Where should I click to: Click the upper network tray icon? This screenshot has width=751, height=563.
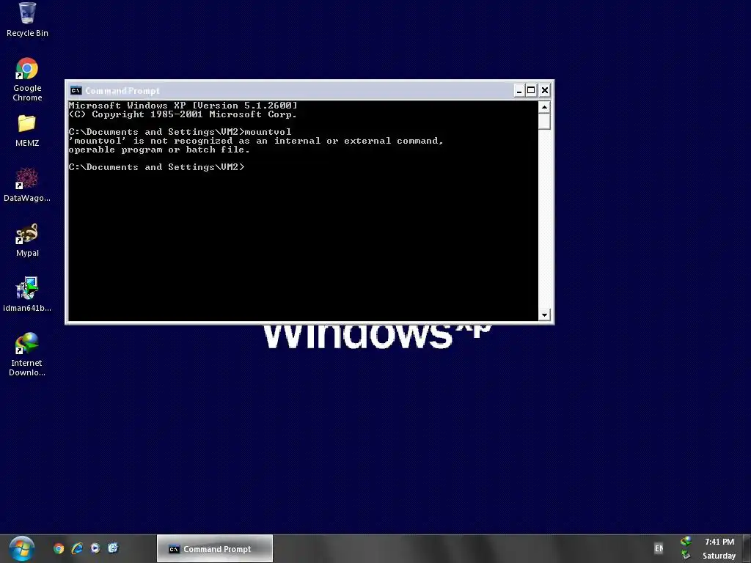686,542
